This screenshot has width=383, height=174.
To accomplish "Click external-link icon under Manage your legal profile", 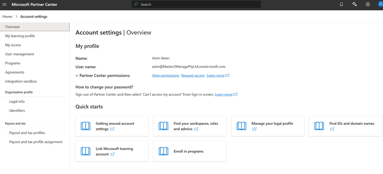I will (x=254, y=129).
